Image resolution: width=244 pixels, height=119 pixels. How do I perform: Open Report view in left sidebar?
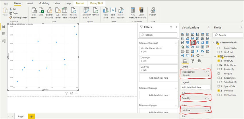(4, 27)
